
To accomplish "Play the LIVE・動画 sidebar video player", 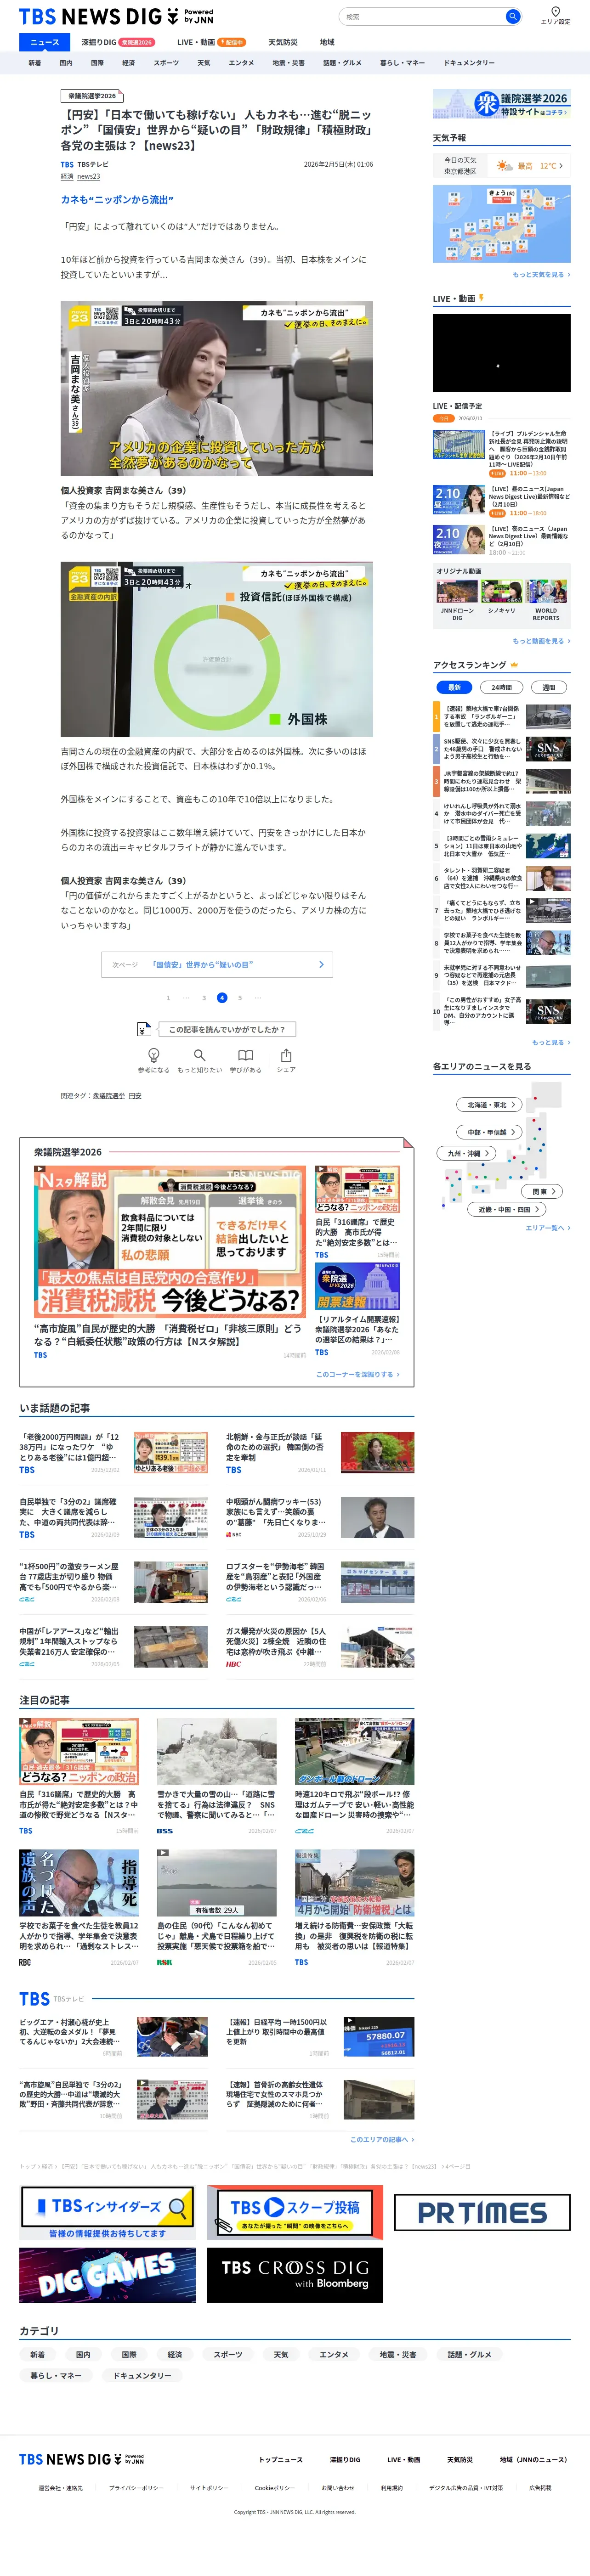I will 501,353.
